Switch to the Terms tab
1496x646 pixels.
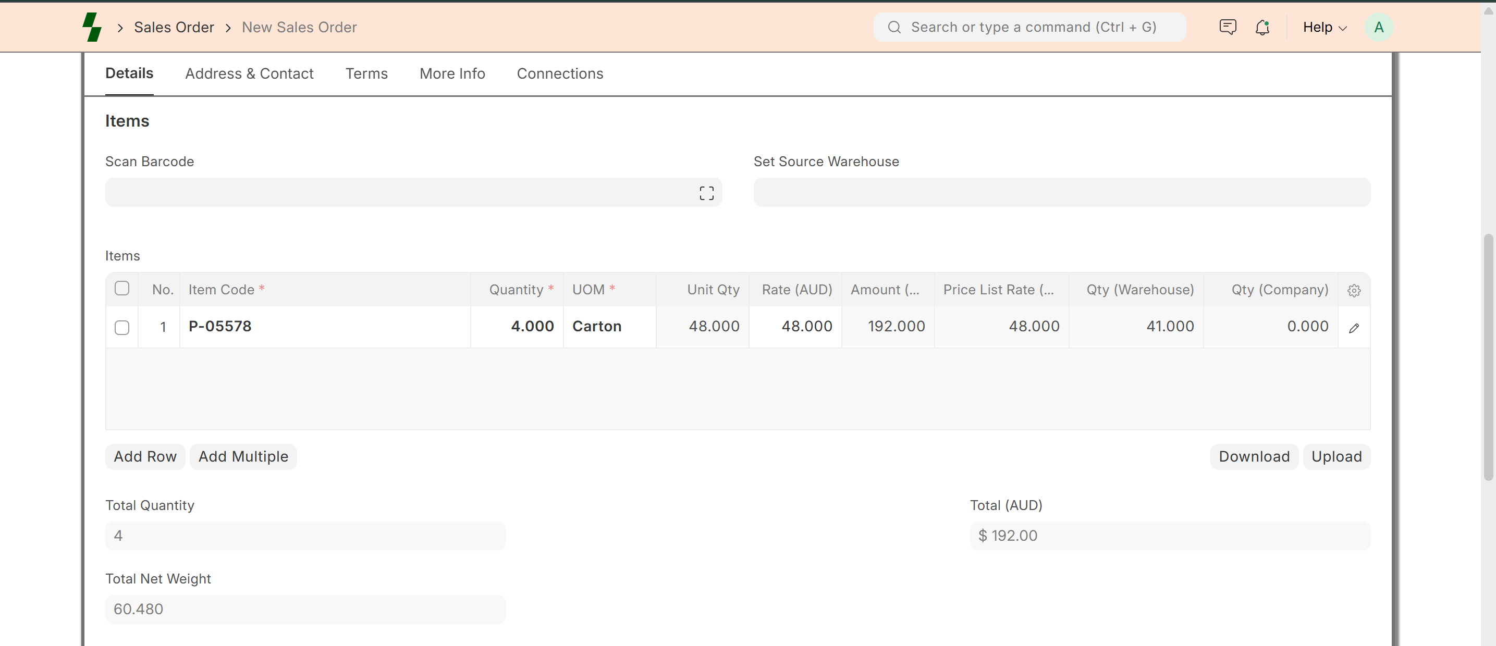coord(366,73)
